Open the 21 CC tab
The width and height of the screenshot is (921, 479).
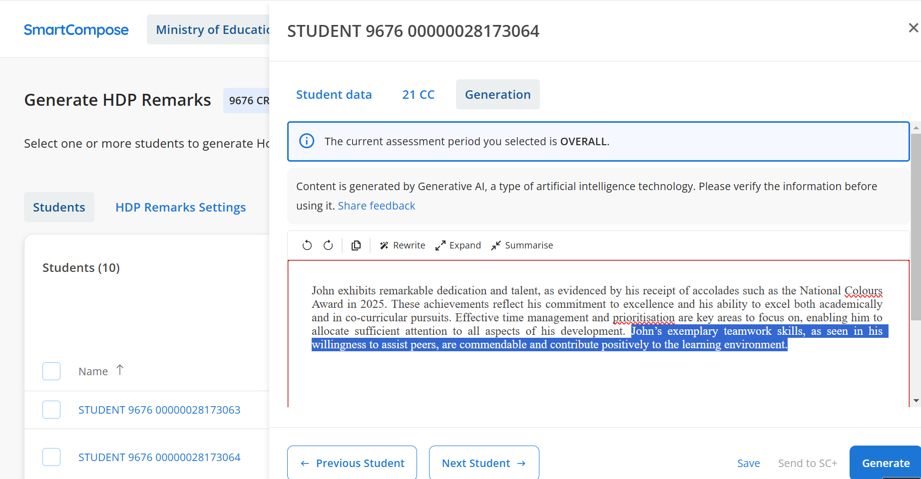418,94
